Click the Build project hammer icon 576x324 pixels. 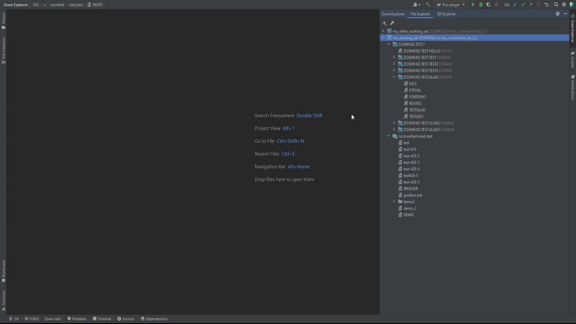(x=428, y=4)
